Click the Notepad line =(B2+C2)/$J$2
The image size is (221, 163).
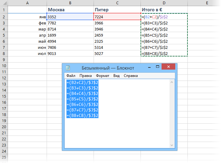click(x=82, y=82)
